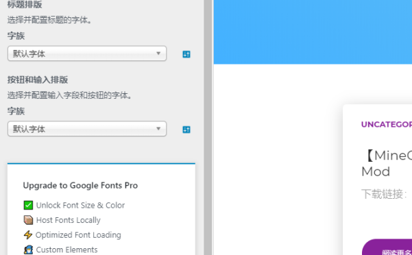
Task: Click the green checkmark icon for Unlock Font Size
Action: click(28, 205)
